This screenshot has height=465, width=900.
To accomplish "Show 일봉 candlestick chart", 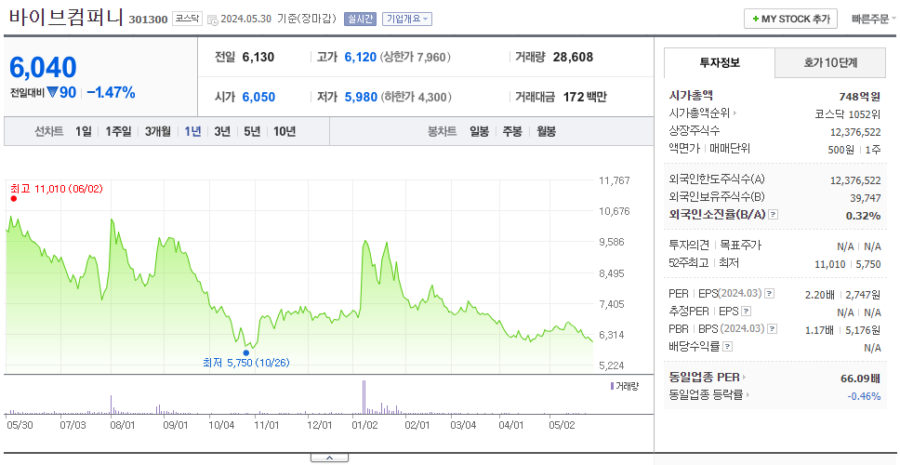I will [479, 131].
